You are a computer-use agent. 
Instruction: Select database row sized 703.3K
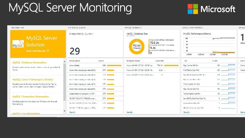point(152,65)
